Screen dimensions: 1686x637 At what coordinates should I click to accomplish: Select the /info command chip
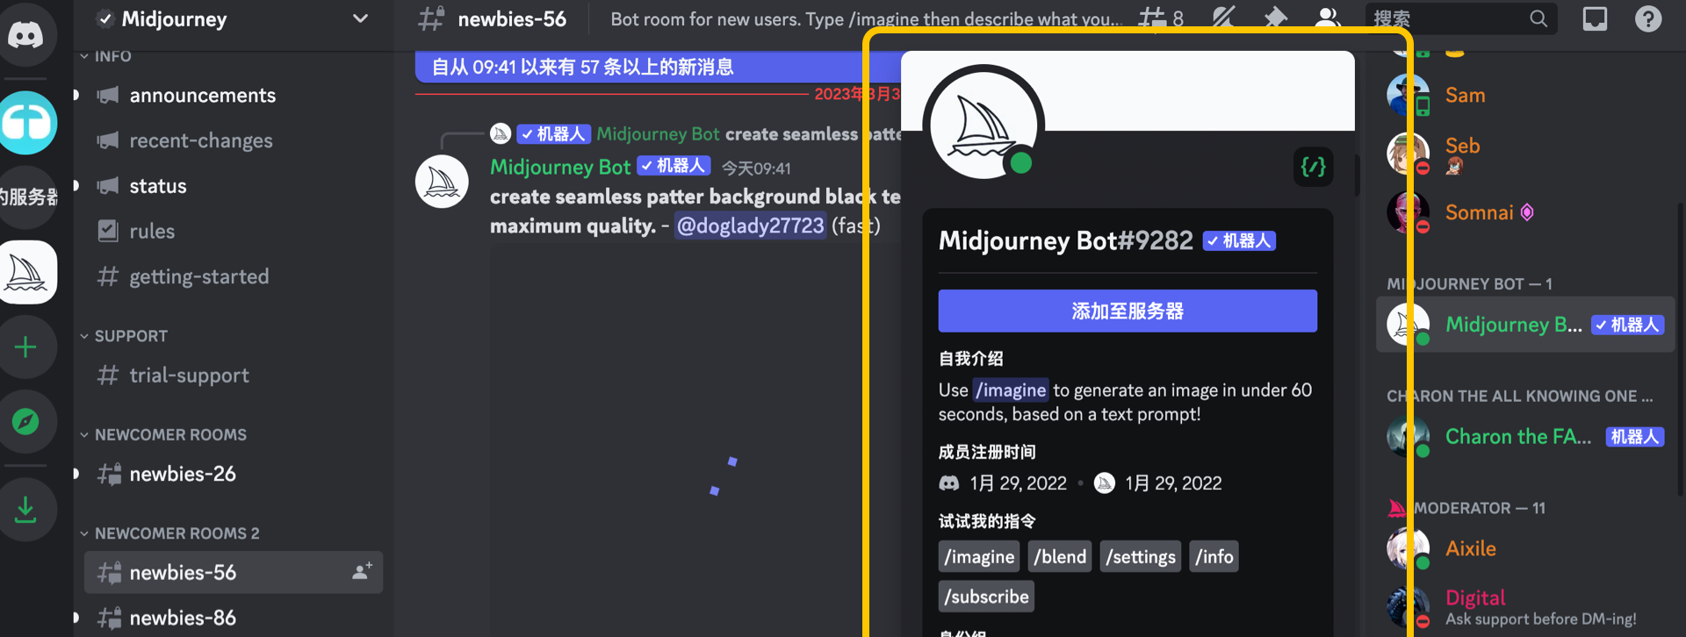(x=1214, y=556)
